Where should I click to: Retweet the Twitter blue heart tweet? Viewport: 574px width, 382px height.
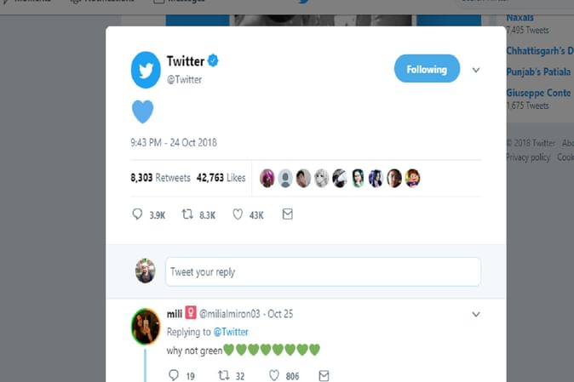coord(188,215)
